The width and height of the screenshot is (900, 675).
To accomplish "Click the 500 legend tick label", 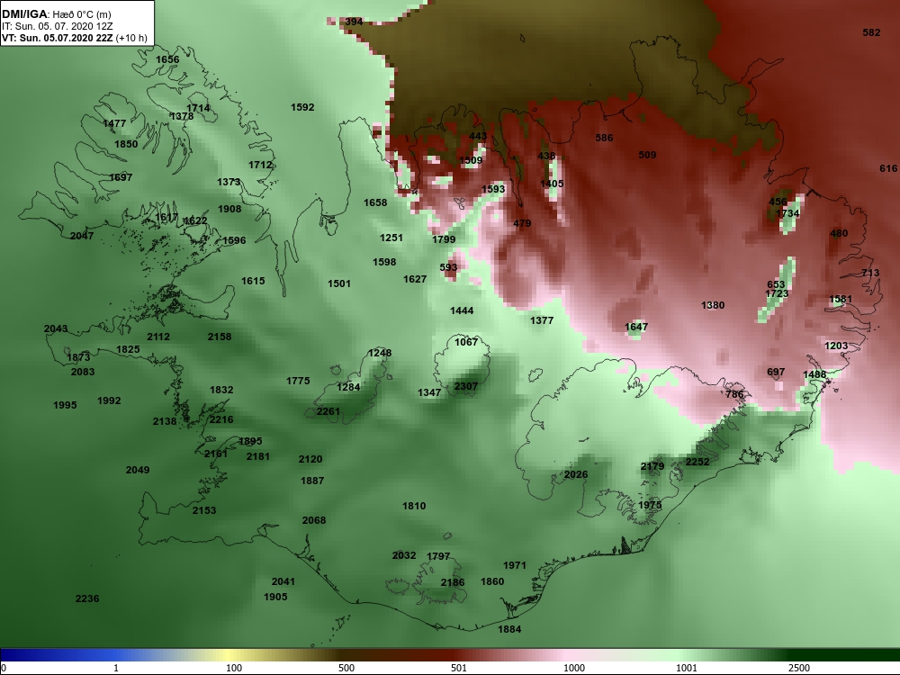I will click(346, 668).
